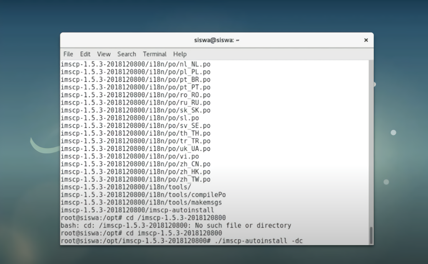Click the line ending in nl_NL.po
Image resolution: width=428 pixels, height=264 pixels.
point(136,64)
